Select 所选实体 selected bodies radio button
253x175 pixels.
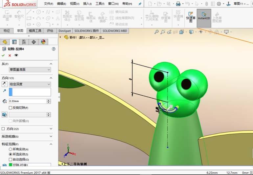(x=11, y=154)
